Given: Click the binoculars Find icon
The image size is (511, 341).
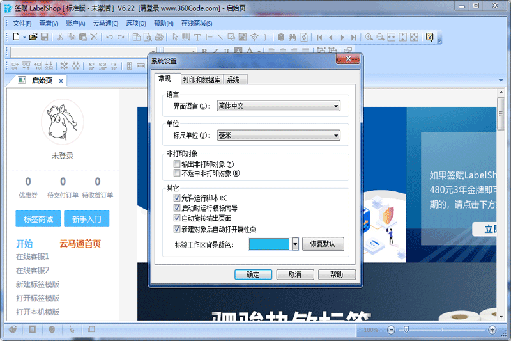Looking at the screenshot, I should pos(293,37).
